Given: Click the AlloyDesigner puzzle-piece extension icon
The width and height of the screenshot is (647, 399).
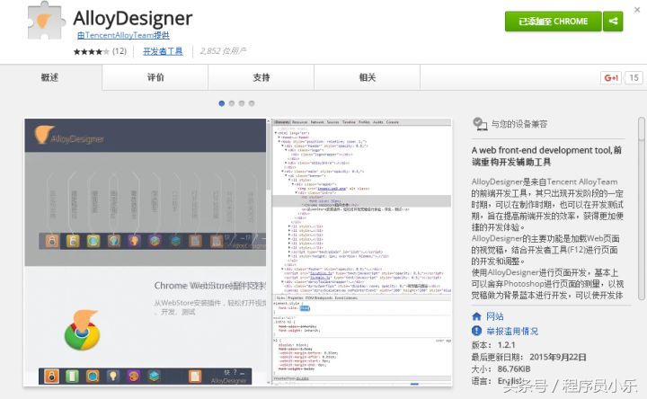Looking at the screenshot, I should tap(46, 22).
